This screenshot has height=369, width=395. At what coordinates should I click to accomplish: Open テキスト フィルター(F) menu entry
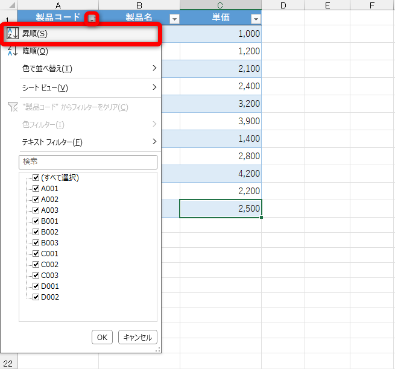click(x=81, y=142)
